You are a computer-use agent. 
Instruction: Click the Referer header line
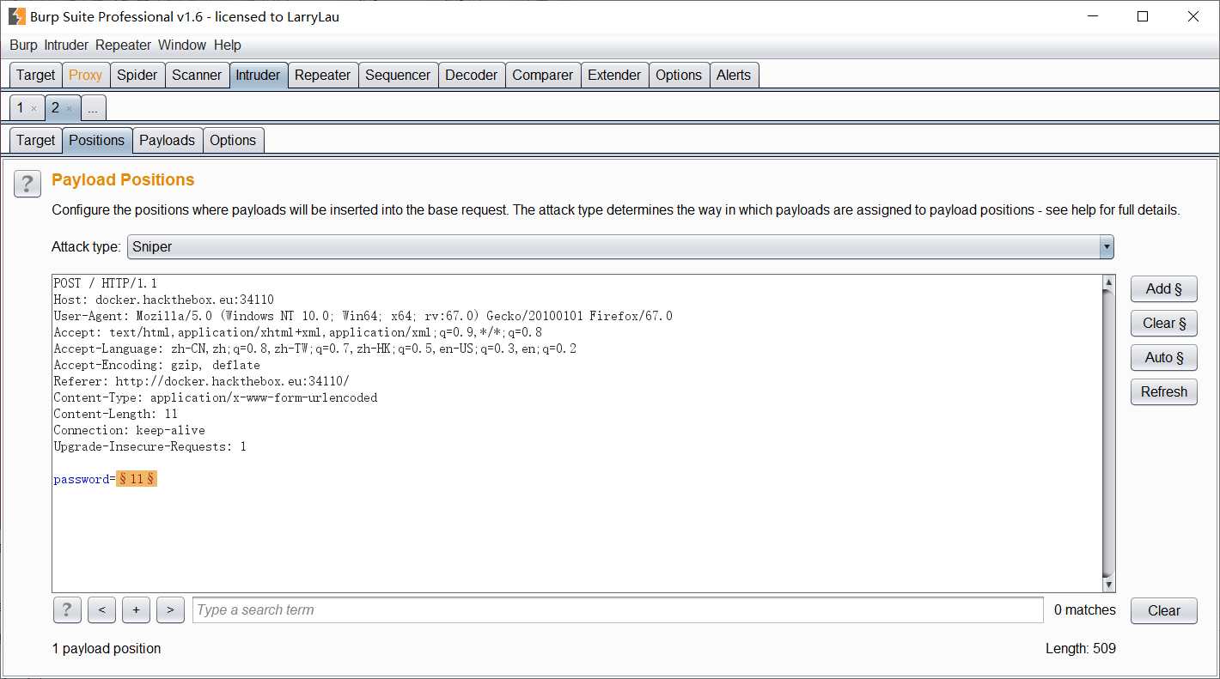tap(201, 381)
